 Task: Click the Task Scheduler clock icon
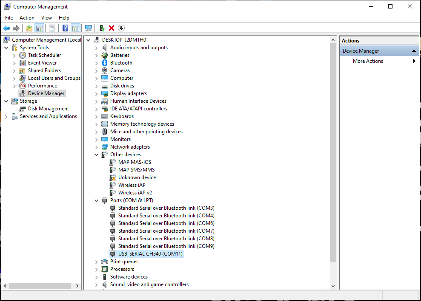click(23, 55)
